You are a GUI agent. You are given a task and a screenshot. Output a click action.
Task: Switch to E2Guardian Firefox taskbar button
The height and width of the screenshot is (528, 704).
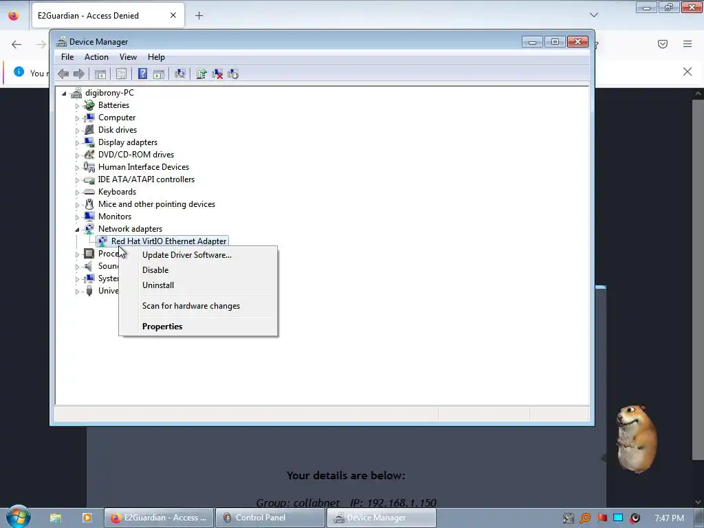(x=159, y=518)
